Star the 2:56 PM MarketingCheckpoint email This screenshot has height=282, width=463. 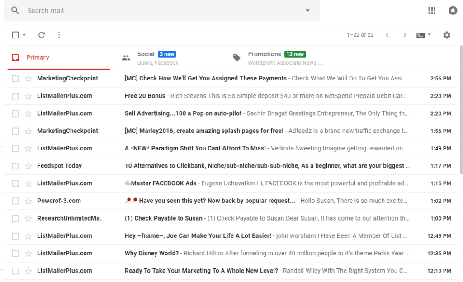[x=28, y=79]
